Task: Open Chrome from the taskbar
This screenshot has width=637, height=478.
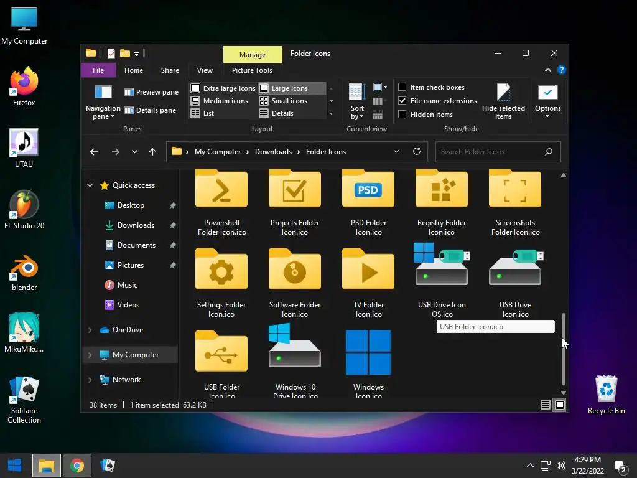Action: point(77,466)
